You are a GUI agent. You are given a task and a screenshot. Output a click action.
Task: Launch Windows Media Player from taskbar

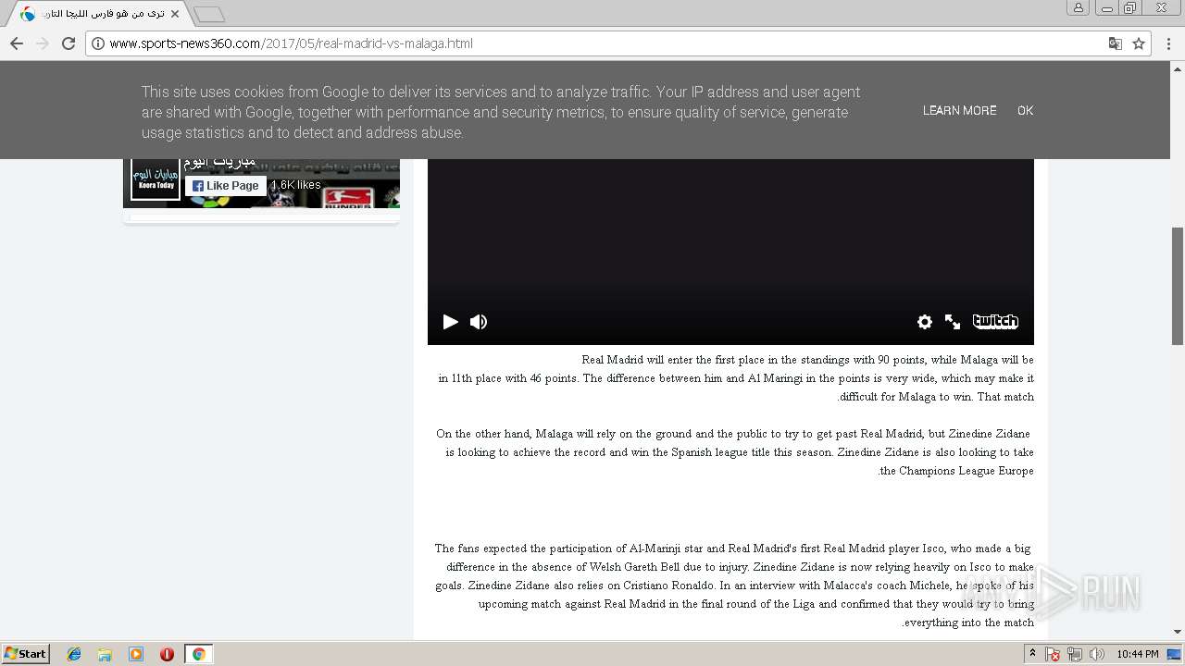click(x=136, y=654)
